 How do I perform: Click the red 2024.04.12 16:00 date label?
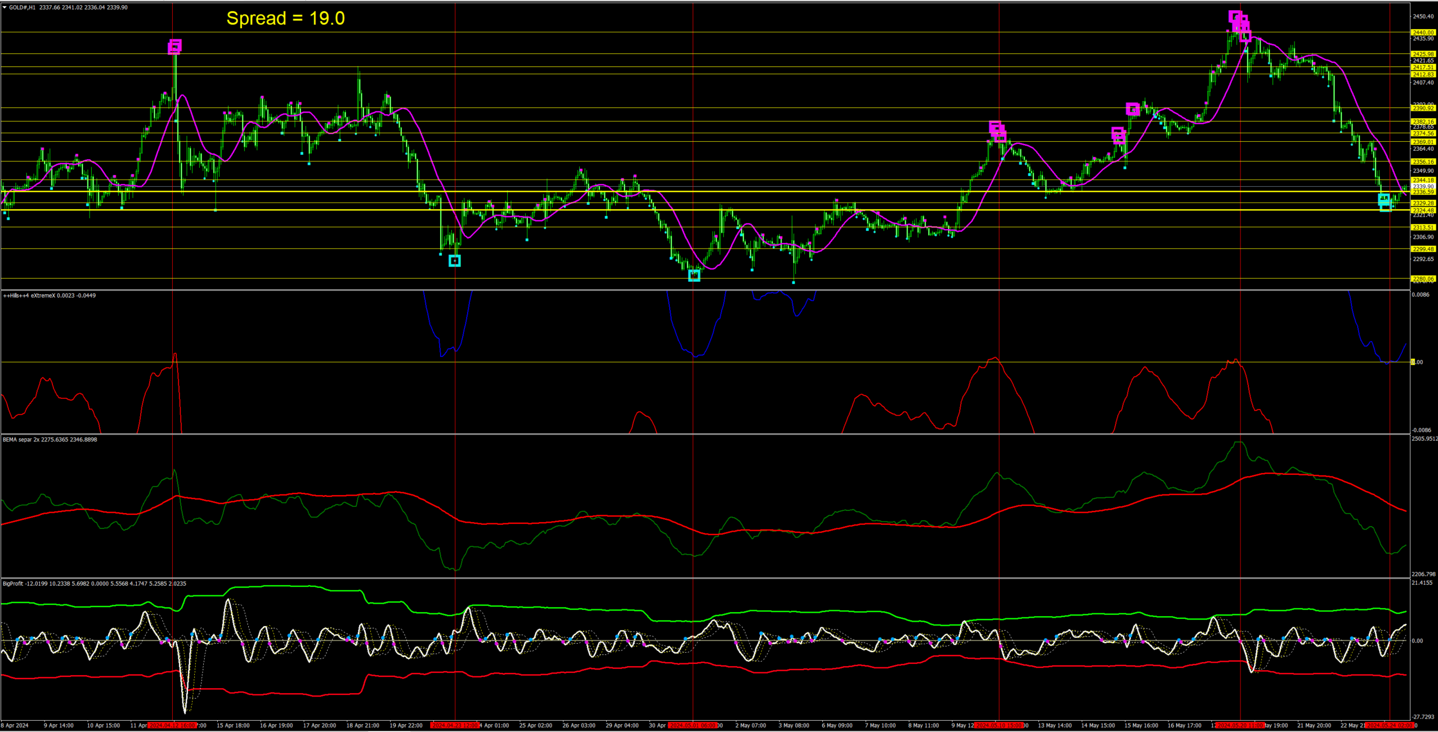(172, 725)
